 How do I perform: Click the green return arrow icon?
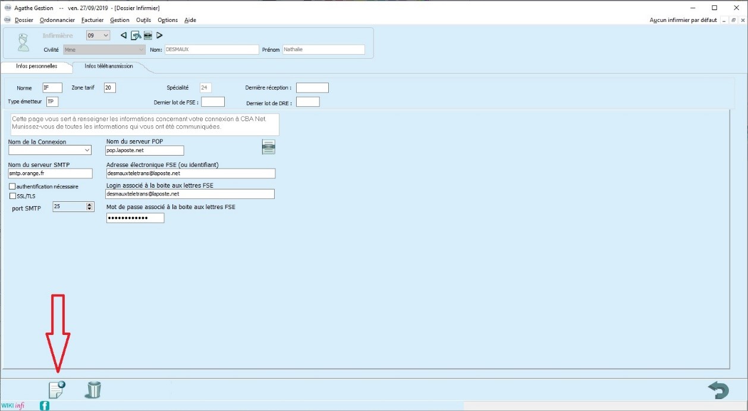point(718,390)
